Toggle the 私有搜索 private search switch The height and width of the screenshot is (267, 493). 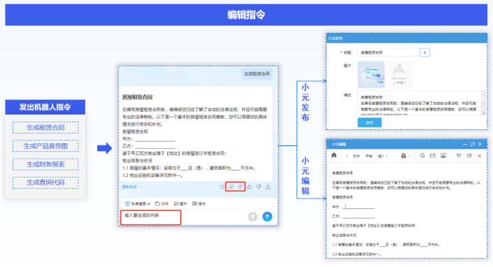[x=138, y=203]
